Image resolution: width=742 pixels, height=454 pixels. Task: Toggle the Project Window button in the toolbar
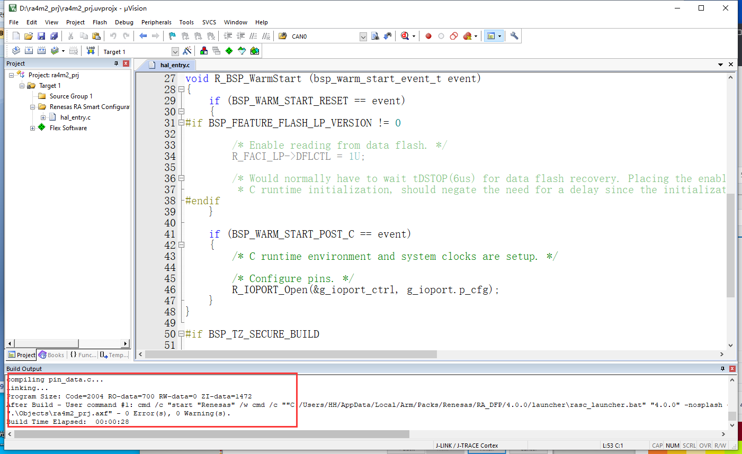(x=491, y=36)
